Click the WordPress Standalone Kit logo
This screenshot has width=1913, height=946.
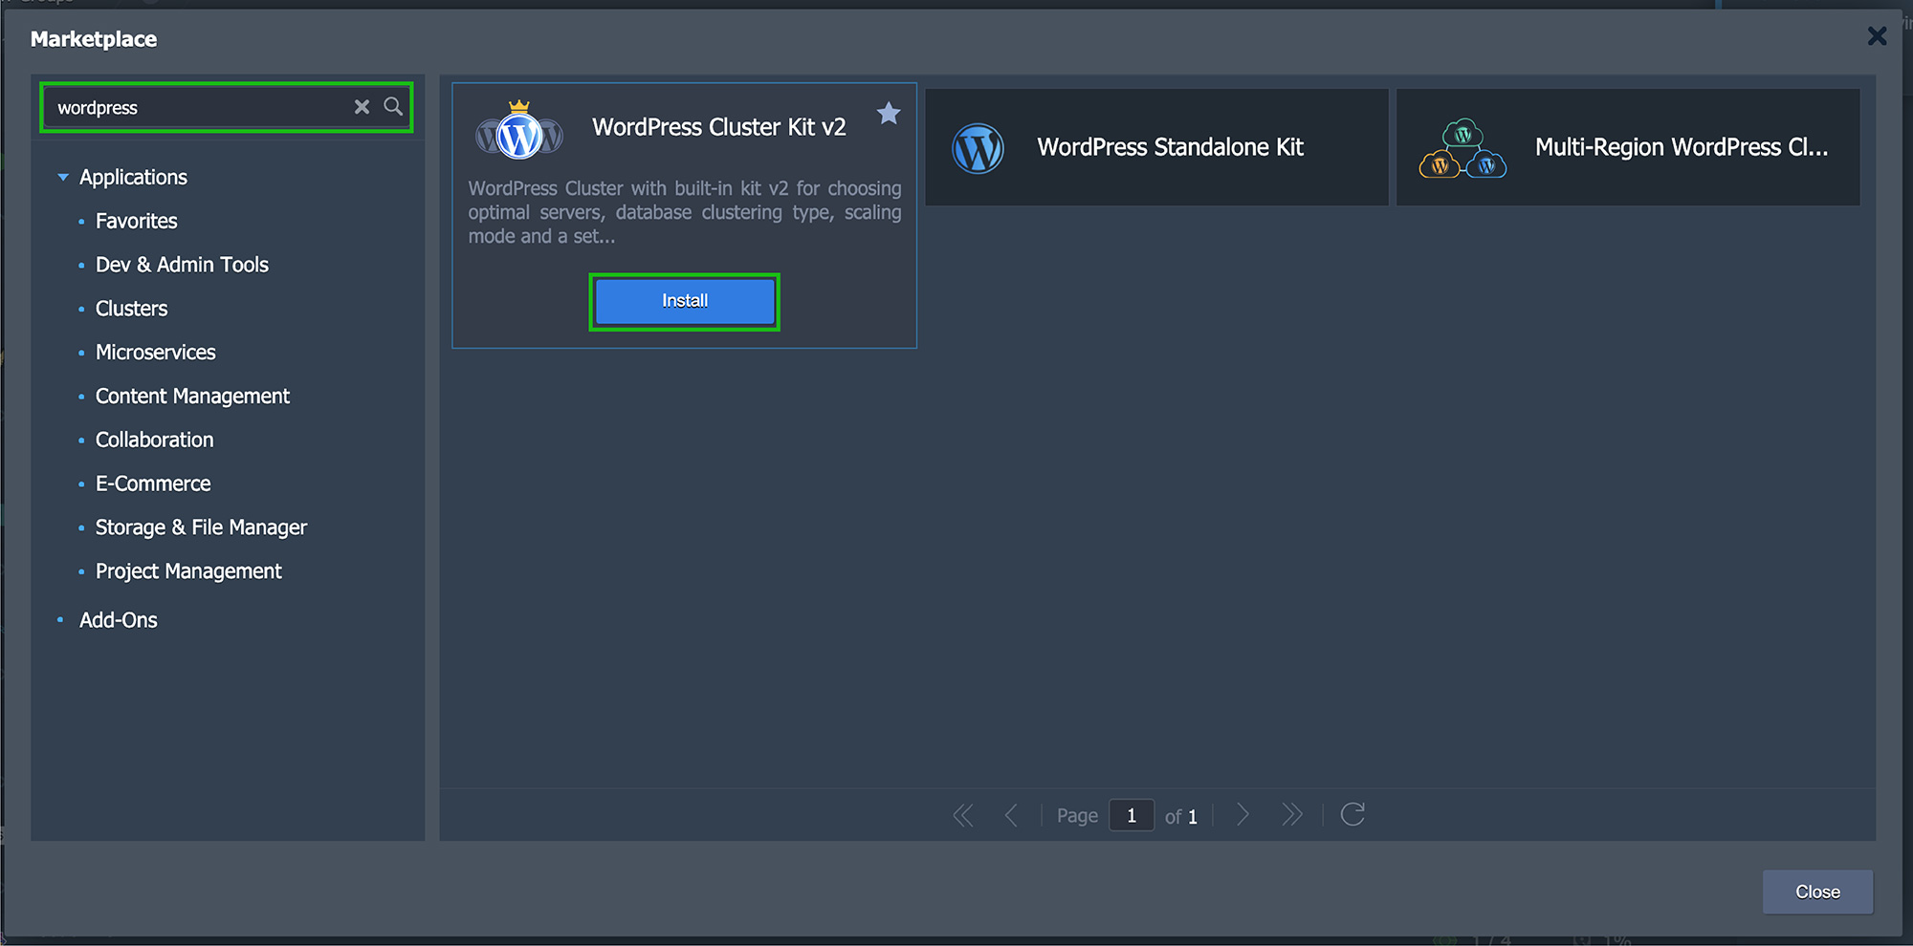point(978,148)
